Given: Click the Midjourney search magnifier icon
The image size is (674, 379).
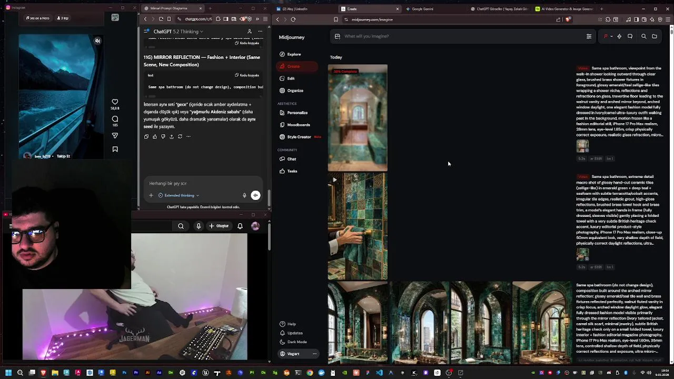Looking at the screenshot, I should point(643,36).
